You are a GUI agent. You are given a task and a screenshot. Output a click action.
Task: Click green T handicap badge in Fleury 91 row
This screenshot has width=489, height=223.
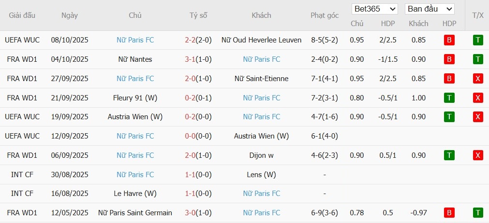pyautogui.click(x=449, y=98)
